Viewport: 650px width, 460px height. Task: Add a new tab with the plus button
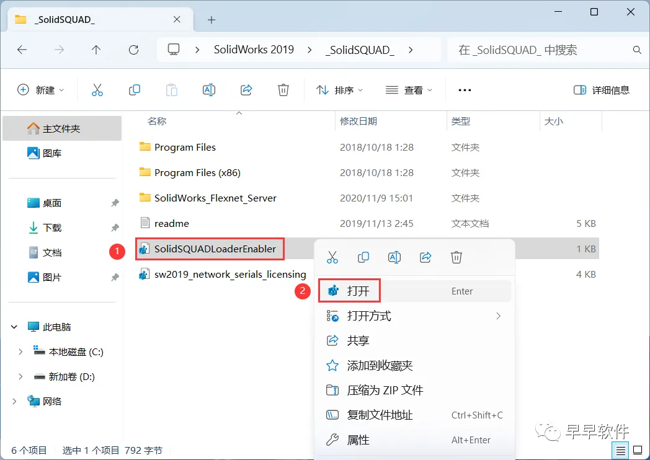(211, 20)
